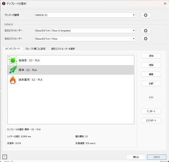Image resolution: width=169 pixels, height=162 pixels.
Task: Close the テンプレートの選択 dialog with X
Action: tap(165, 3)
